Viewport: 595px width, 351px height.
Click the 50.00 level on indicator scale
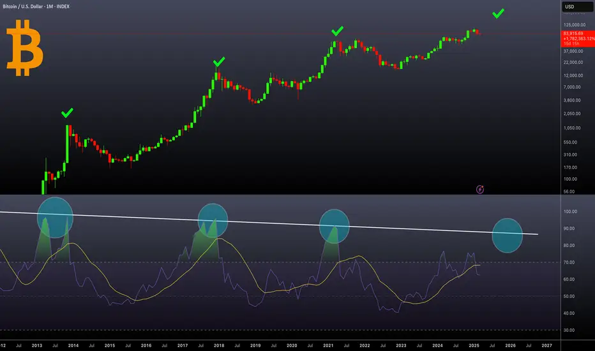tap(569, 296)
